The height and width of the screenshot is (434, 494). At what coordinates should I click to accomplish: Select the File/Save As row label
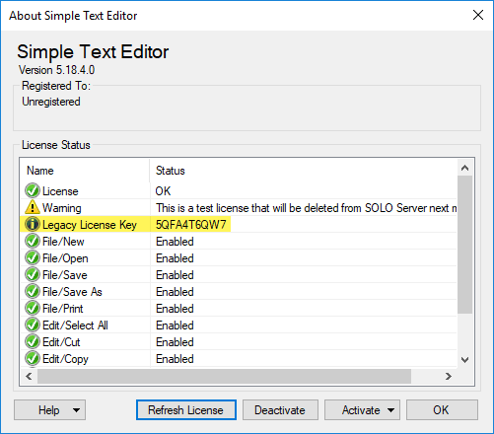point(72,292)
